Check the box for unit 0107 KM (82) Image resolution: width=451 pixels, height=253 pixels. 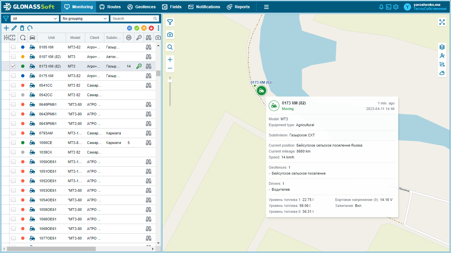pos(13,57)
